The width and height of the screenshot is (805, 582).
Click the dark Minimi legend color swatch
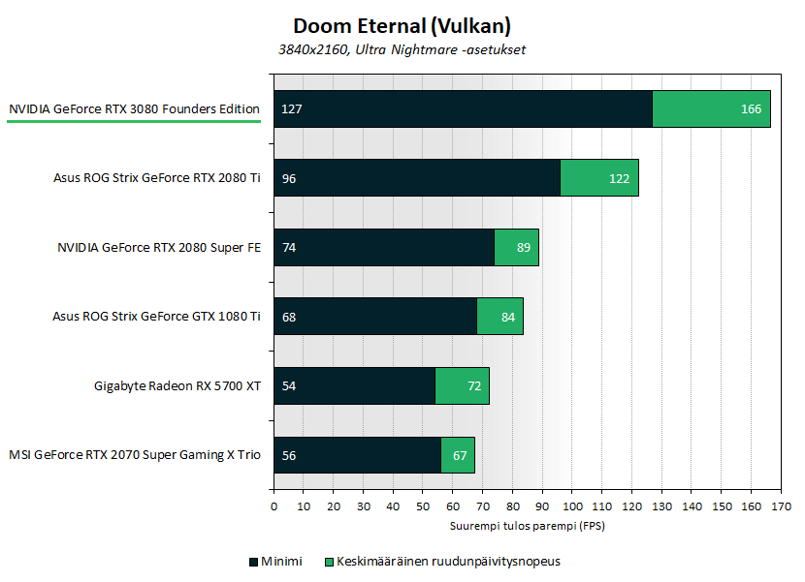click(253, 562)
